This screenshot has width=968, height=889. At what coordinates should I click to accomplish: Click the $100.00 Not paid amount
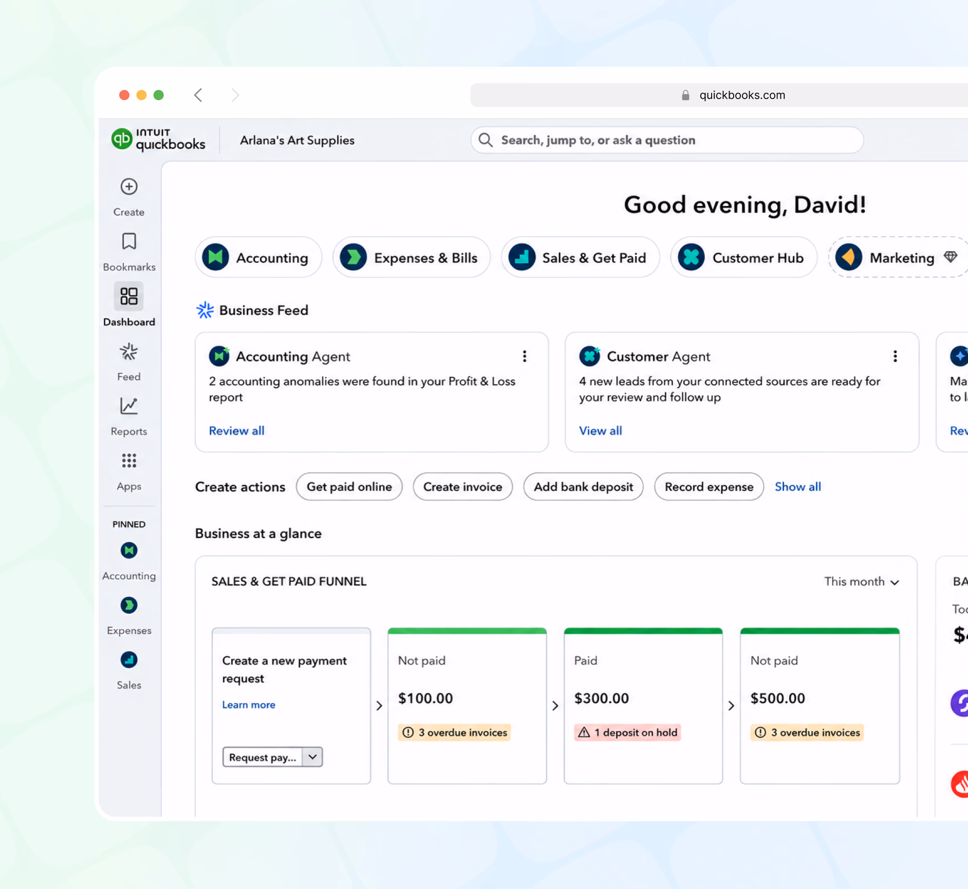(425, 698)
